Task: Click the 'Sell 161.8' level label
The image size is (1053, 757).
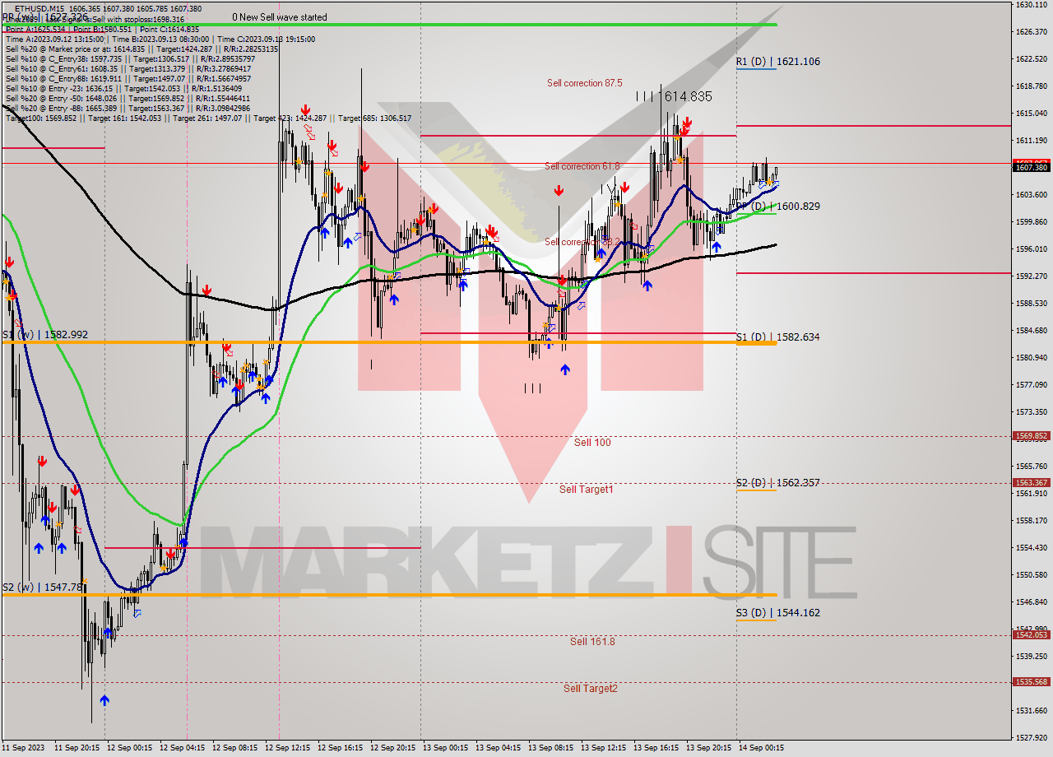Action: coord(592,642)
